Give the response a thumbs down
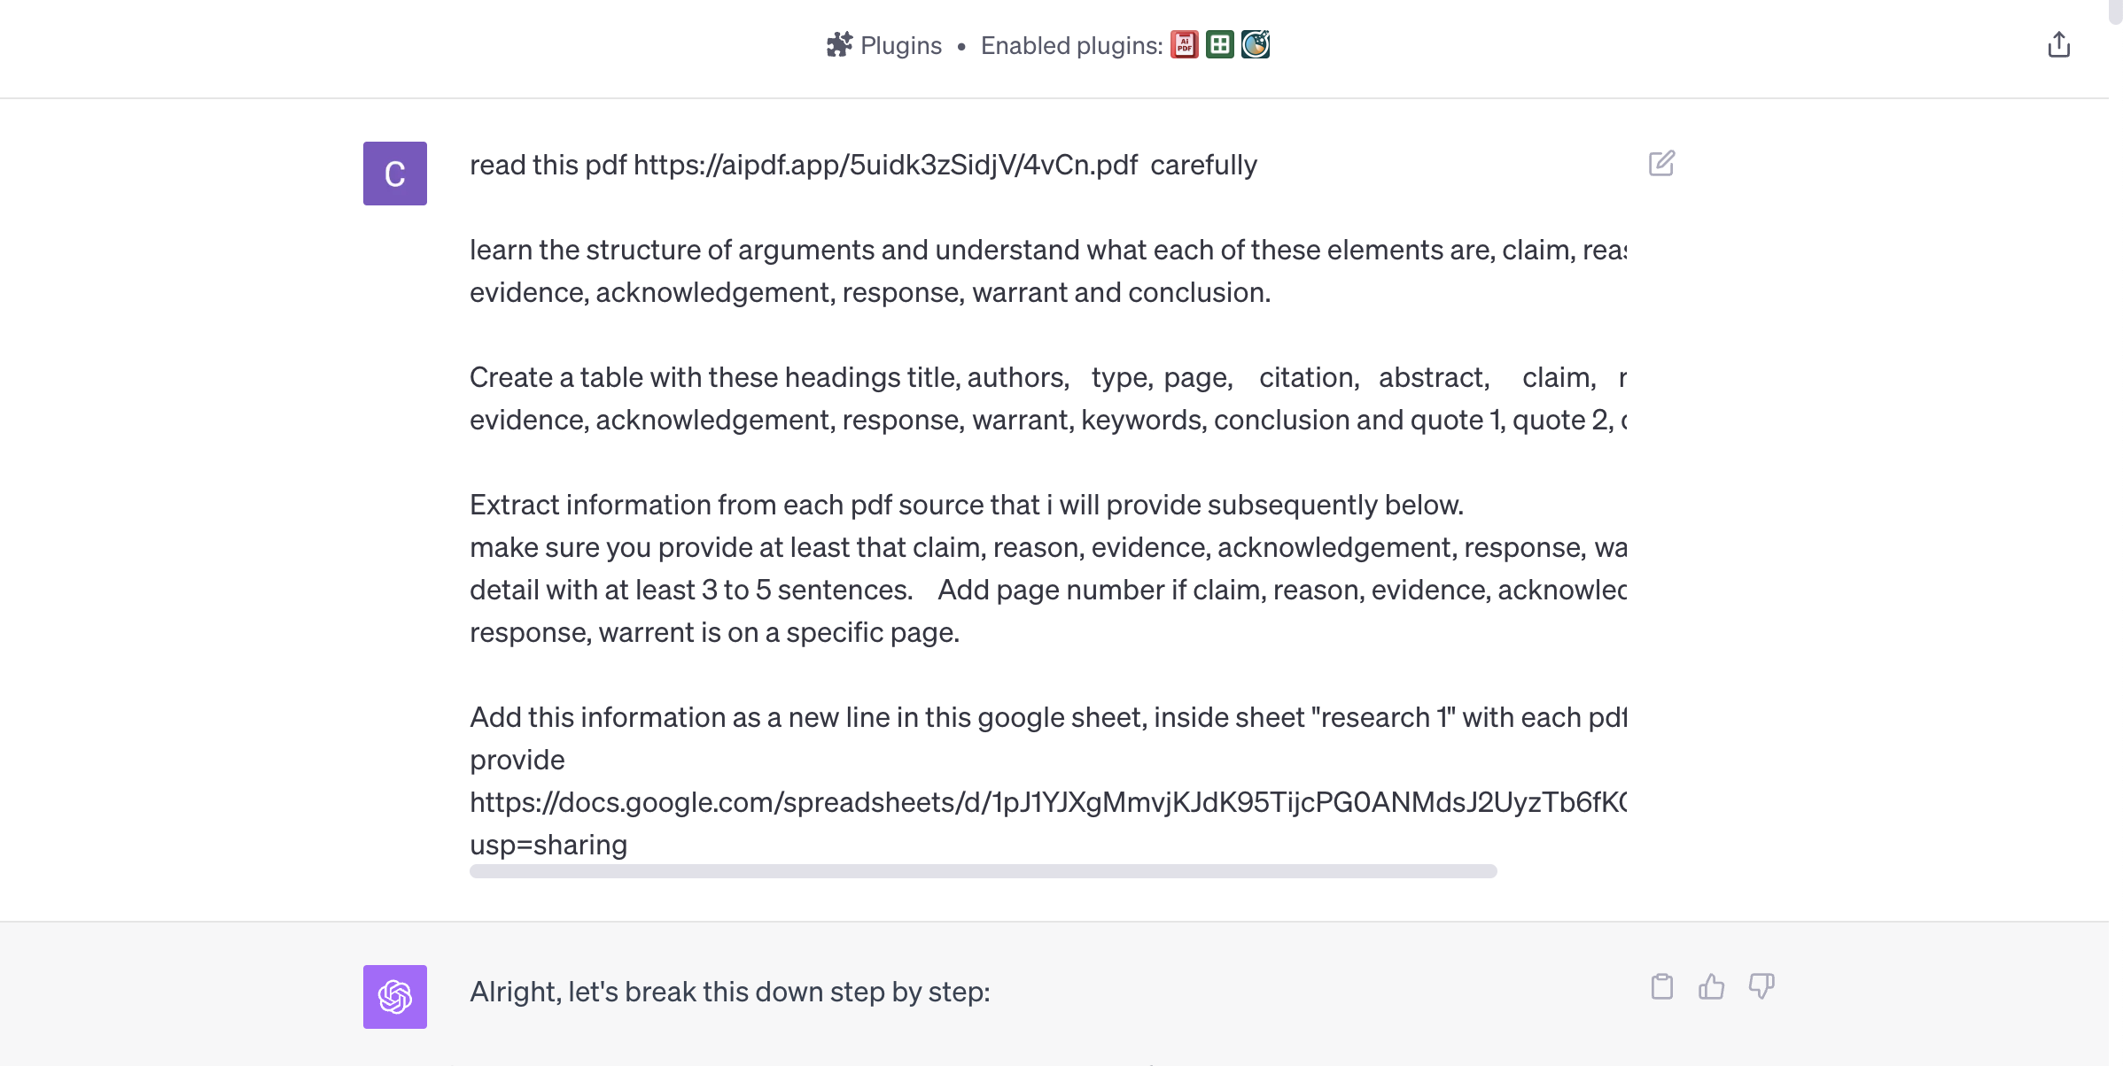The image size is (2123, 1066). tap(1761, 986)
